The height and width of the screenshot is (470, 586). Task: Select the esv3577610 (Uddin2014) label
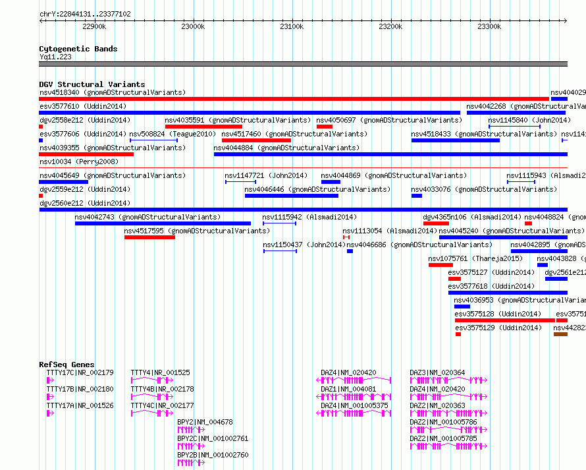(83, 106)
